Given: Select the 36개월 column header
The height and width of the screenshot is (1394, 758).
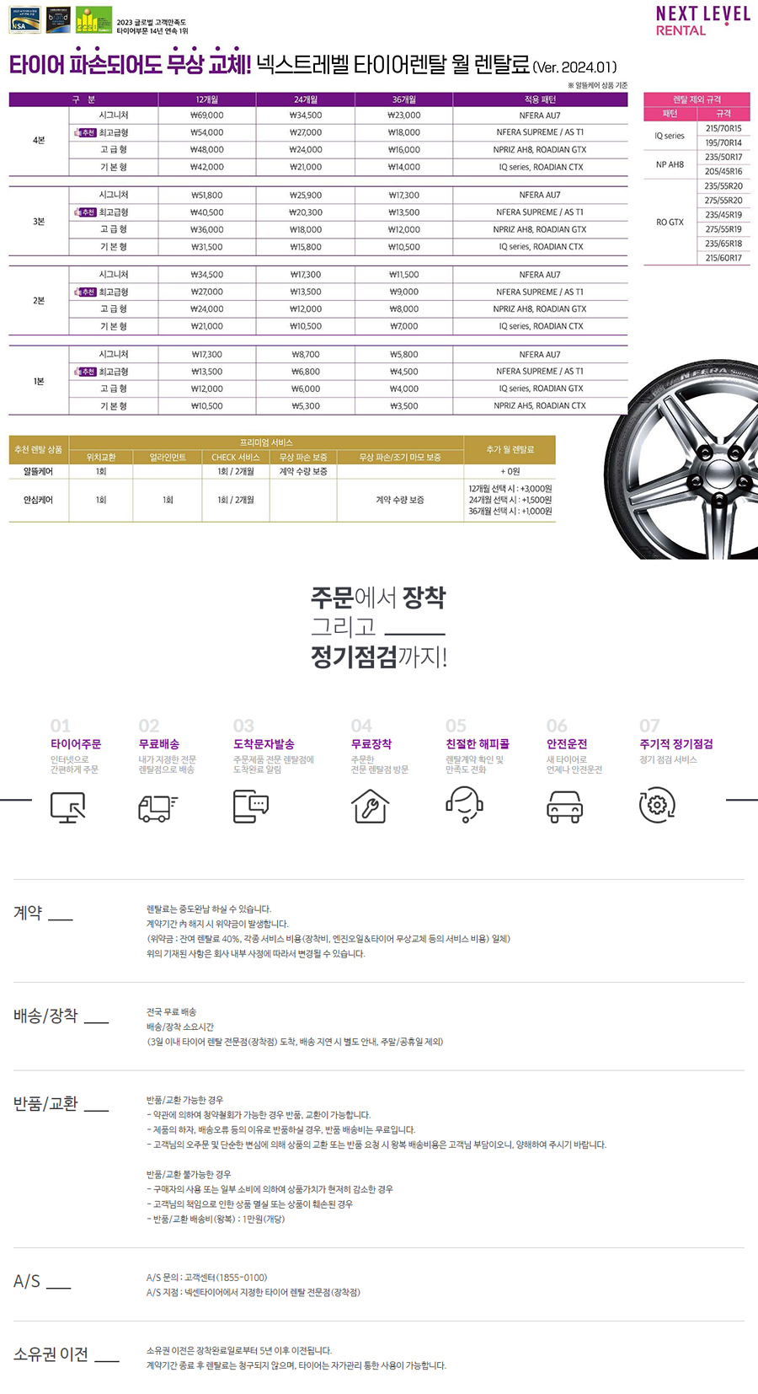Looking at the screenshot, I should coord(403,99).
